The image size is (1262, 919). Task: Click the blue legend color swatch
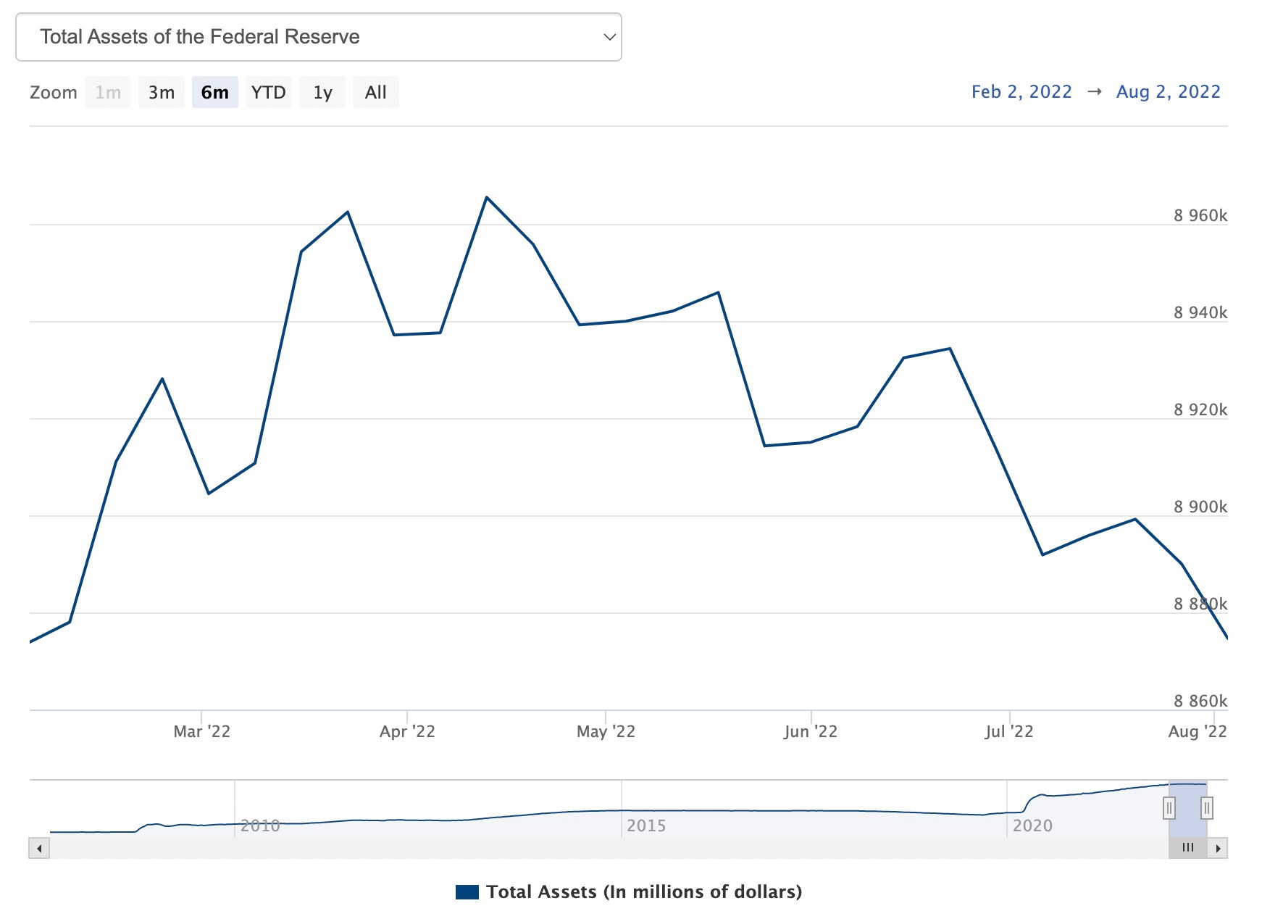click(x=467, y=892)
